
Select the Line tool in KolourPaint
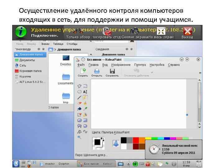pyautogui.click(x=79, y=97)
